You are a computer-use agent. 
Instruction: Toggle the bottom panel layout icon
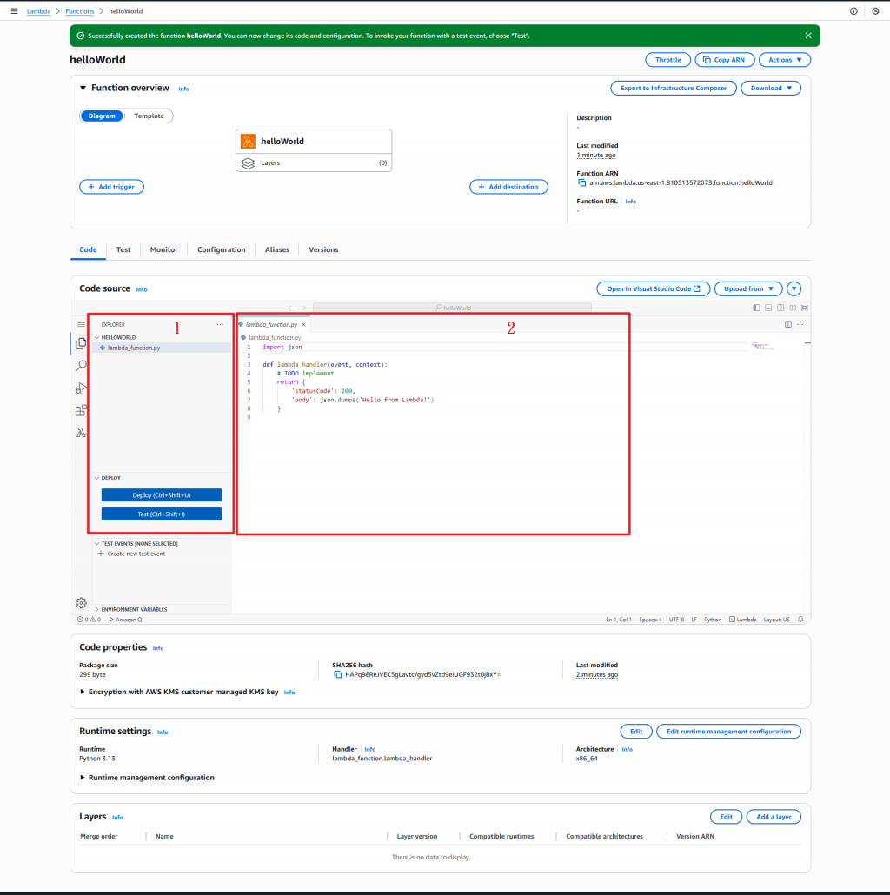pos(768,308)
